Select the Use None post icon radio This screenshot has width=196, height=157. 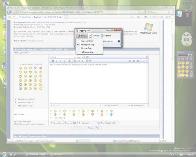(51, 118)
